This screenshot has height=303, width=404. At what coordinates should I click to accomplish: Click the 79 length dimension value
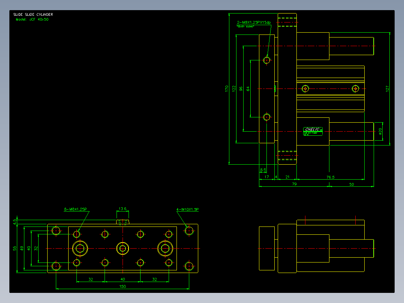(295, 184)
